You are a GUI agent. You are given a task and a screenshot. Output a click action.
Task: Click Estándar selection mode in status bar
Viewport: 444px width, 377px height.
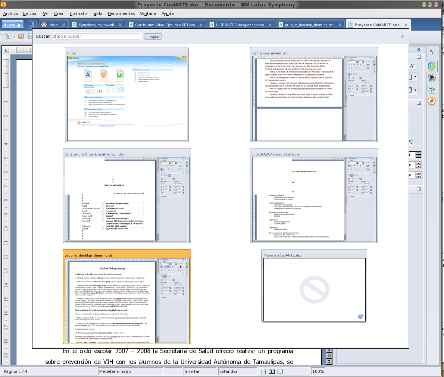pos(228,371)
